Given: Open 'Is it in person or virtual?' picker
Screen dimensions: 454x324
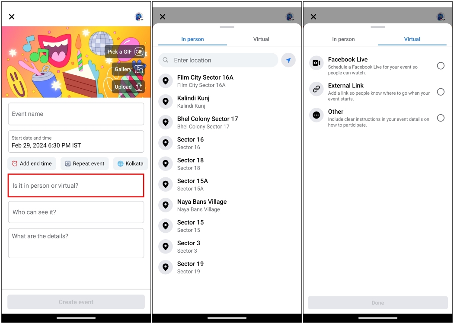Looking at the screenshot, I should point(76,186).
